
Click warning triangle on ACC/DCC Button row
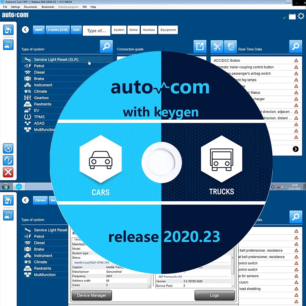coord(296,61)
